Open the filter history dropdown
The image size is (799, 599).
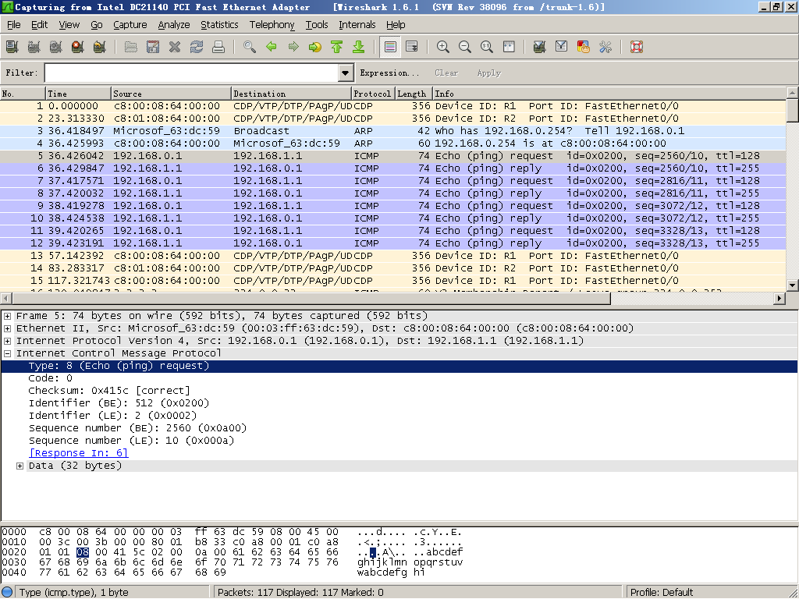[x=346, y=73]
